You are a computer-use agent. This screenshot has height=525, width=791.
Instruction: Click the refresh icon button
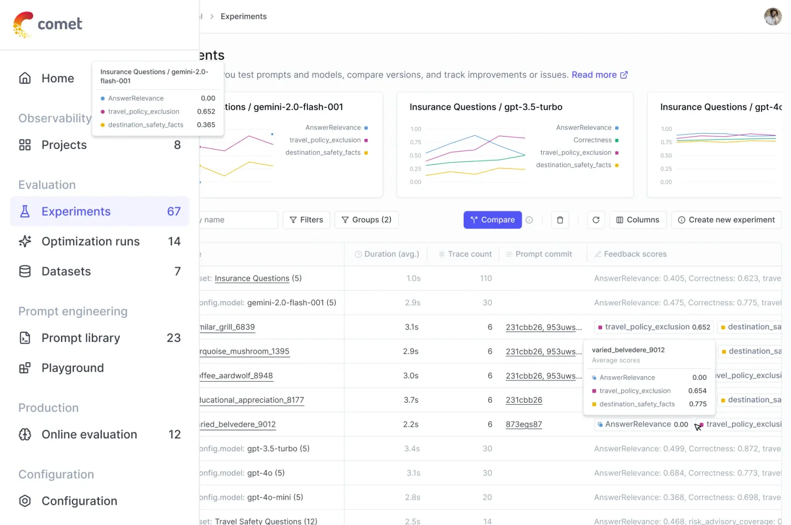(x=596, y=220)
